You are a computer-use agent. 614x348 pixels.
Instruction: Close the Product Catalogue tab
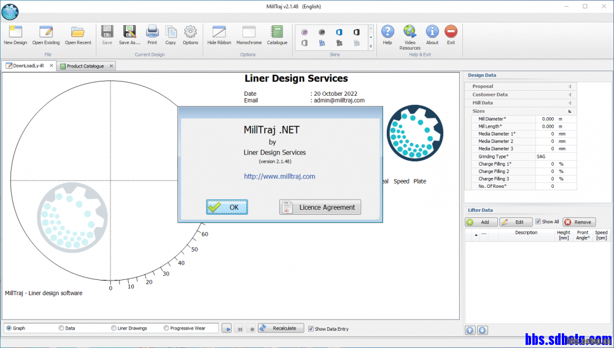(x=111, y=66)
